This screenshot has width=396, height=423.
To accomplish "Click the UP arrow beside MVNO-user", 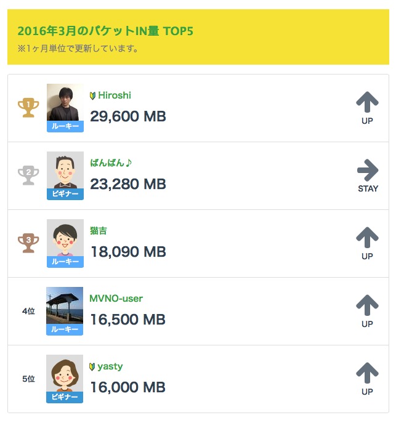I will click(x=367, y=305).
